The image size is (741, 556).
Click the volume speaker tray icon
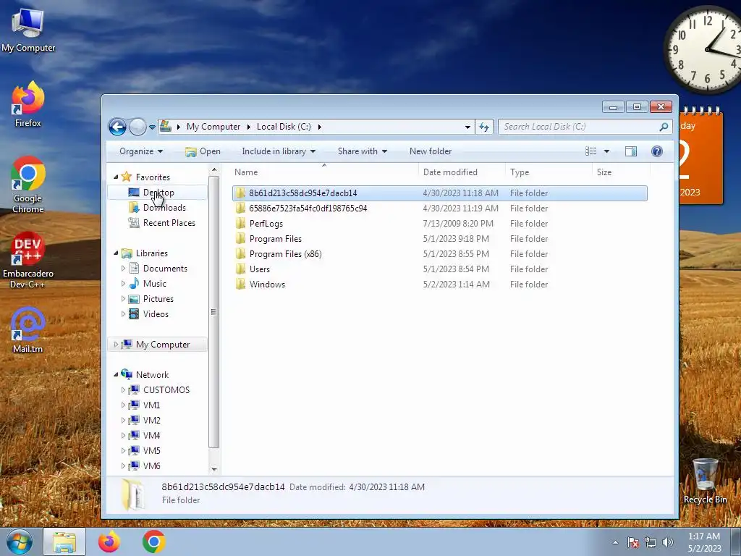(x=668, y=542)
